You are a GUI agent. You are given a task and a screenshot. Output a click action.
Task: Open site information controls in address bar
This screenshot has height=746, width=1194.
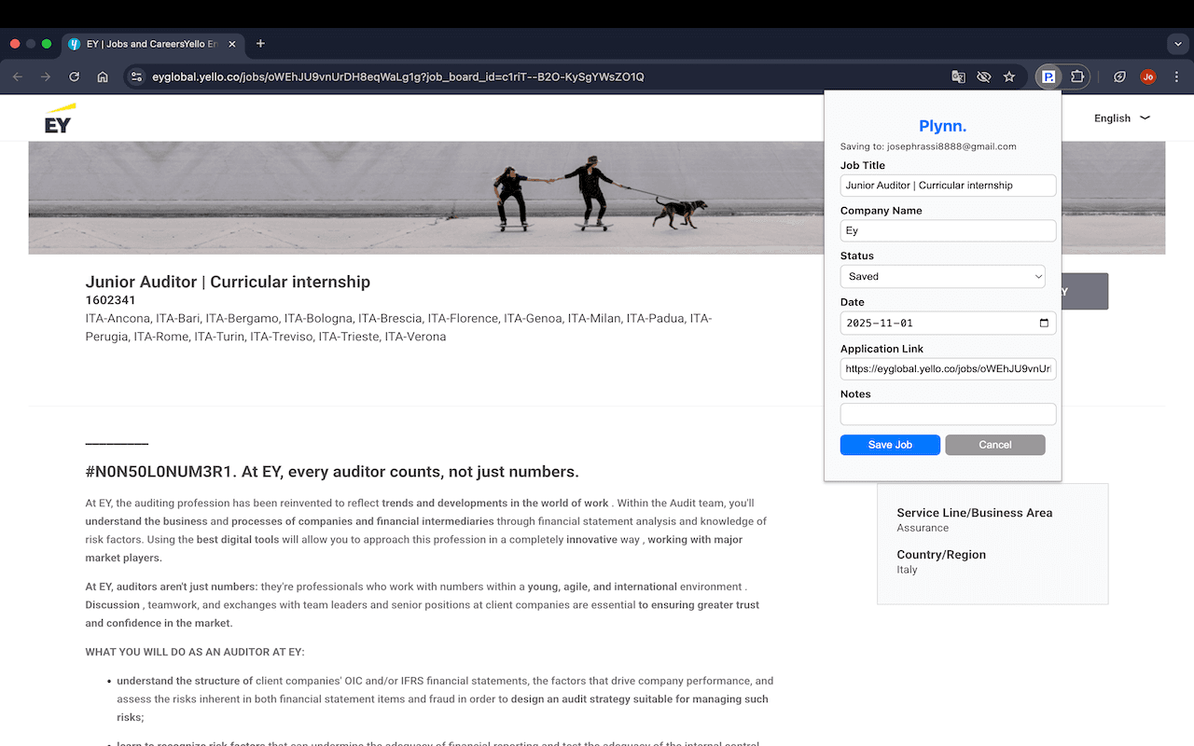[136, 76]
